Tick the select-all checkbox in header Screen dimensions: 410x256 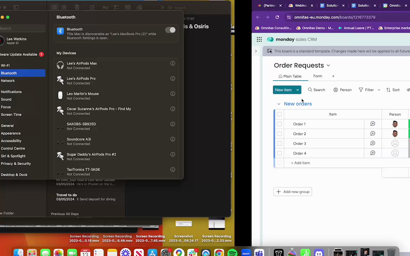(279, 114)
